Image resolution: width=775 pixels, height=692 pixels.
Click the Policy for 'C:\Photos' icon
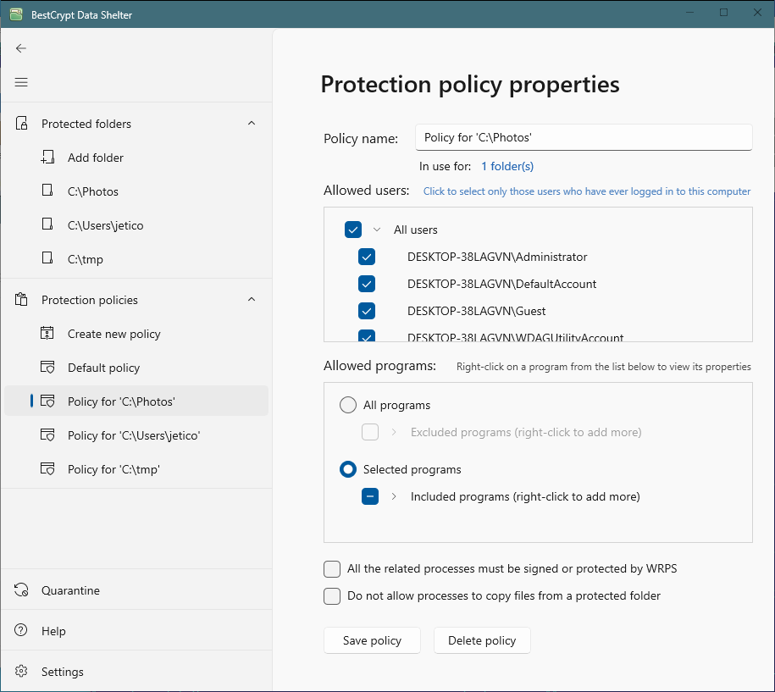click(x=47, y=401)
